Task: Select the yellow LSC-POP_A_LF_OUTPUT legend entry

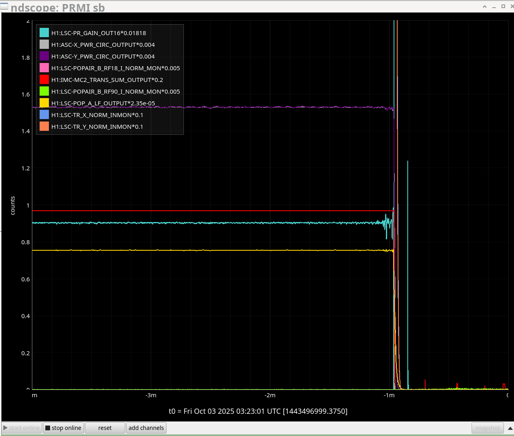Action: [x=103, y=103]
